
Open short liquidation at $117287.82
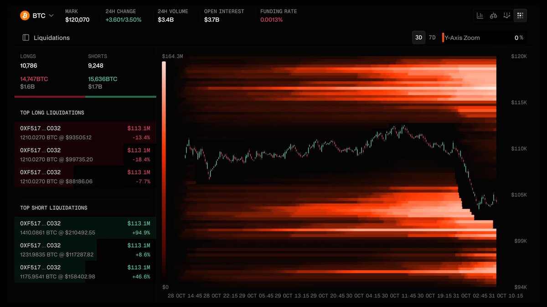coord(85,250)
